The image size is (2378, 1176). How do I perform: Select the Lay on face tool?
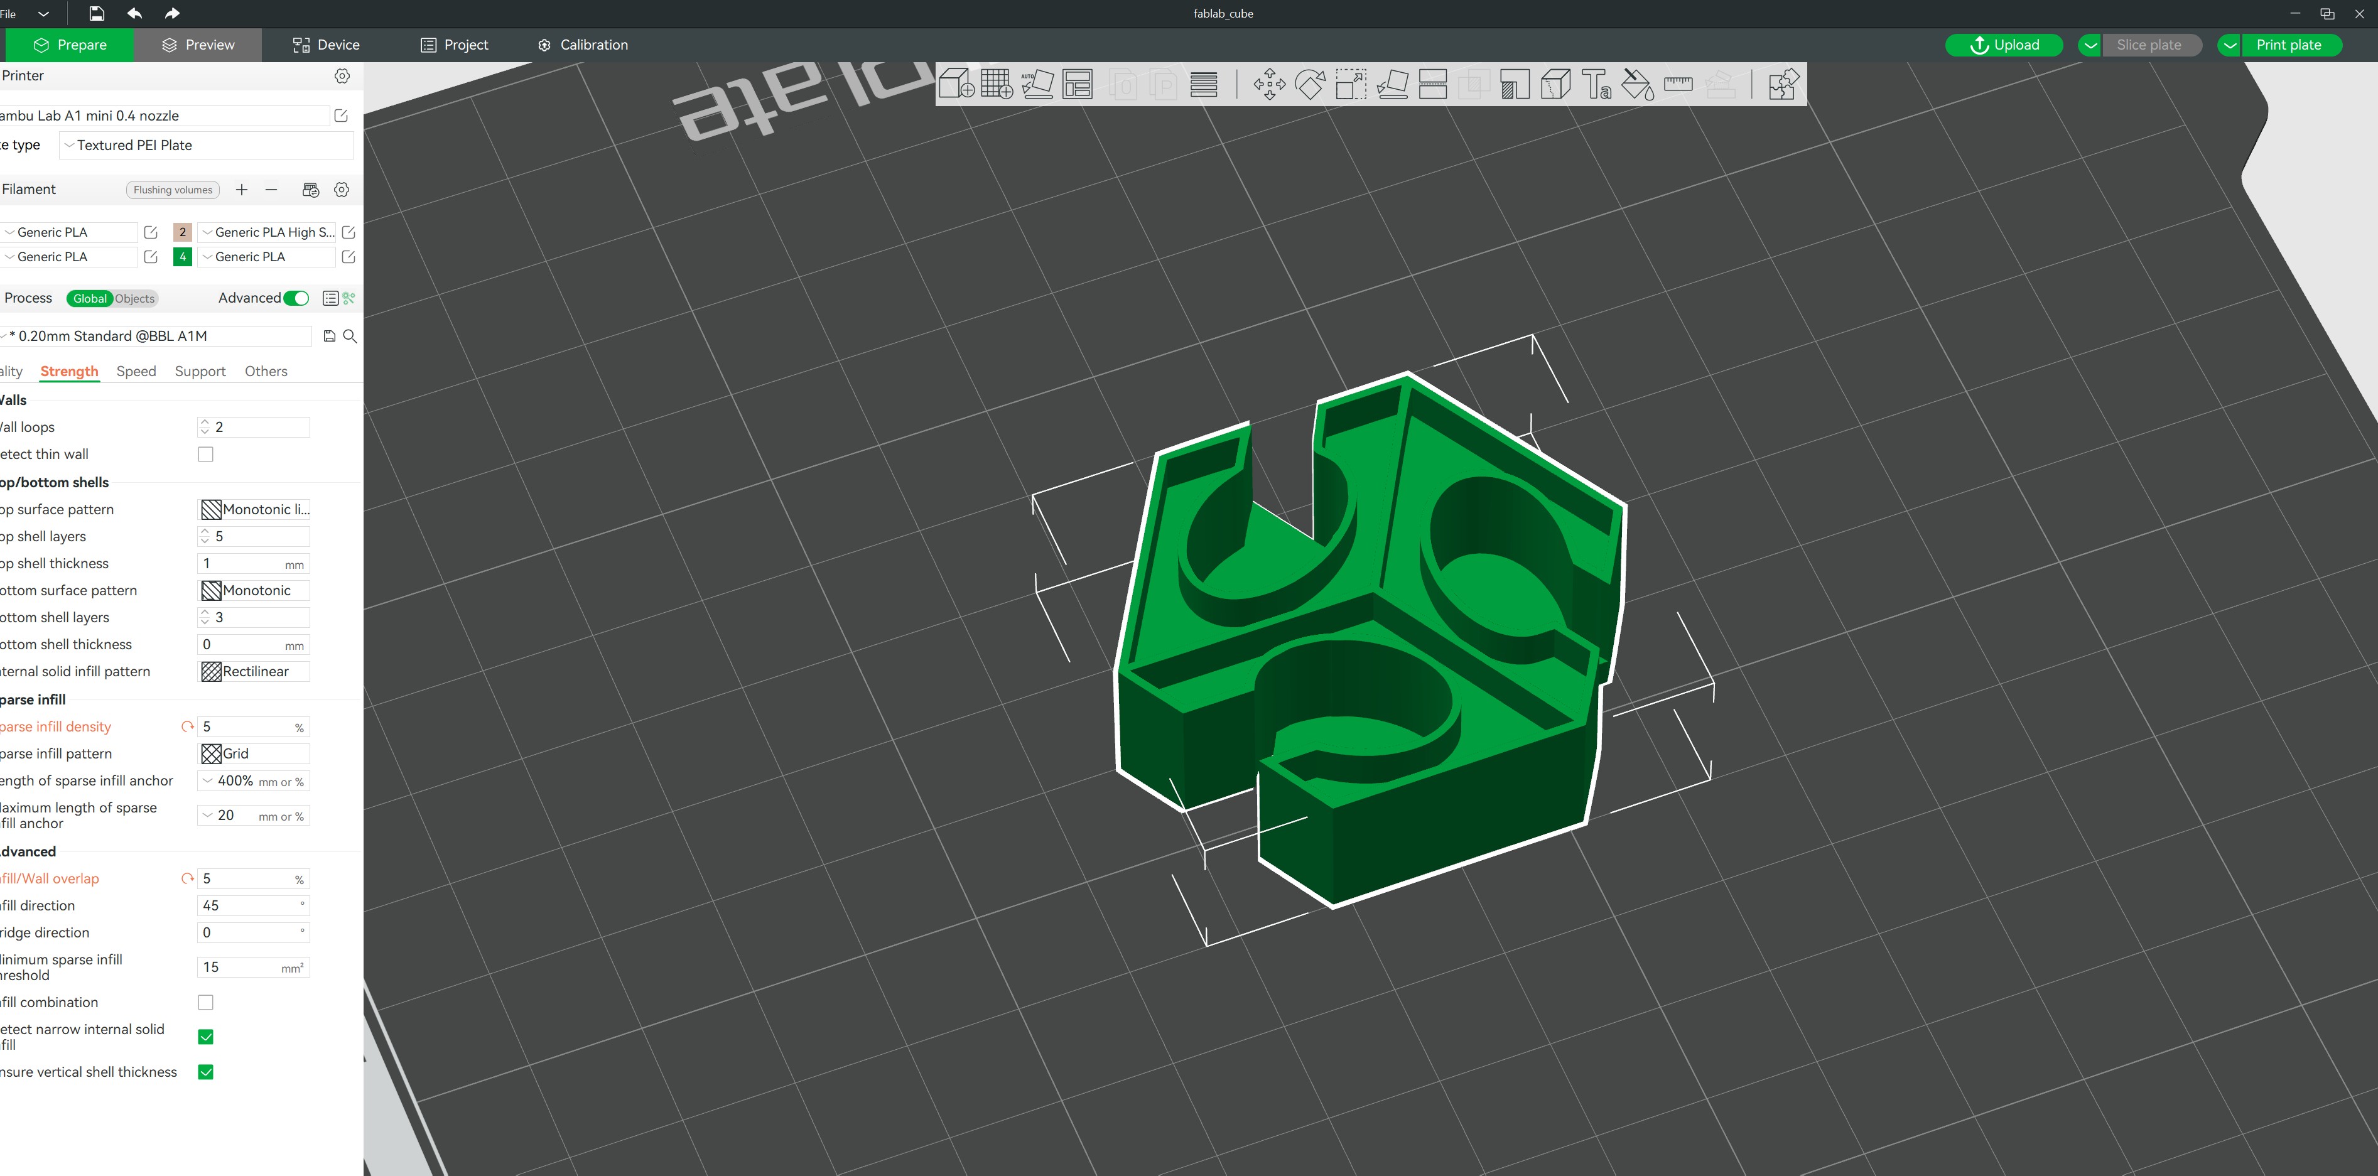1392,85
